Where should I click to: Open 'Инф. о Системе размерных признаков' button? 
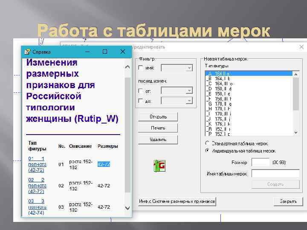[177, 201]
